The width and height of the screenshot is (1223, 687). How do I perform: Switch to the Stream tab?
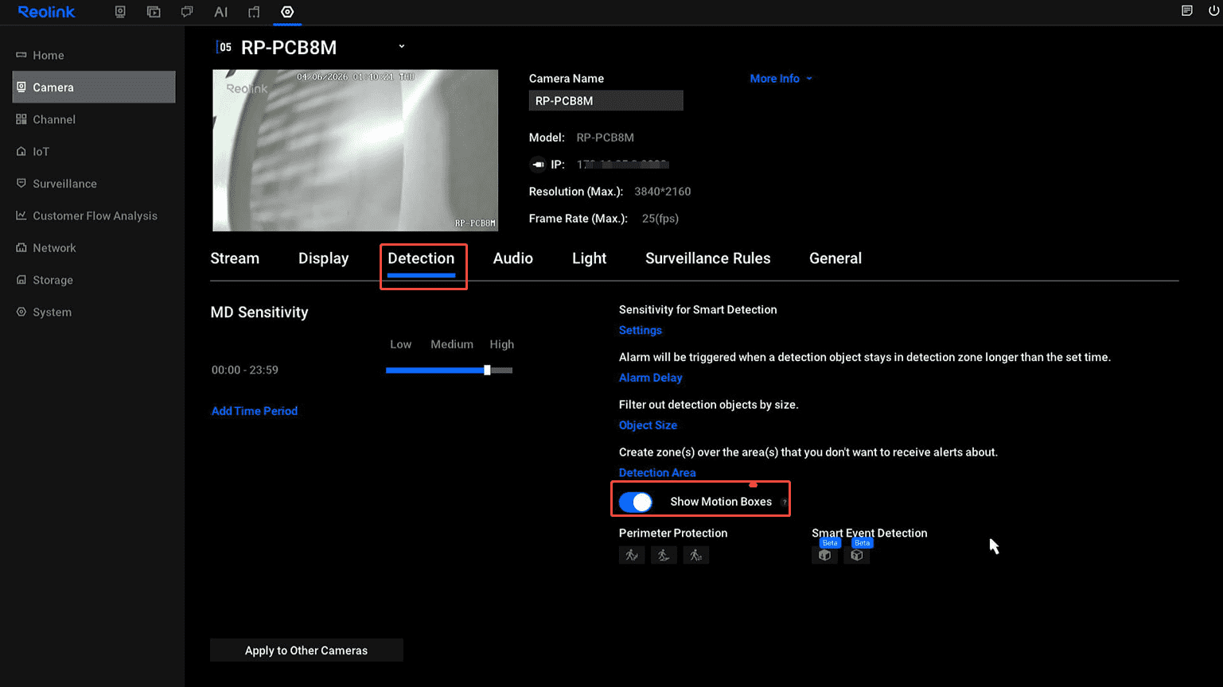pyautogui.click(x=235, y=258)
